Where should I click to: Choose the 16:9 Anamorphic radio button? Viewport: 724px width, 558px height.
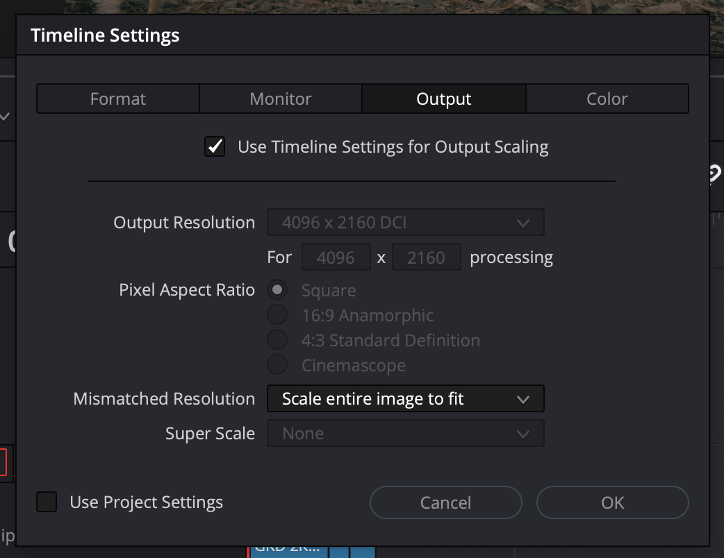[277, 316]
